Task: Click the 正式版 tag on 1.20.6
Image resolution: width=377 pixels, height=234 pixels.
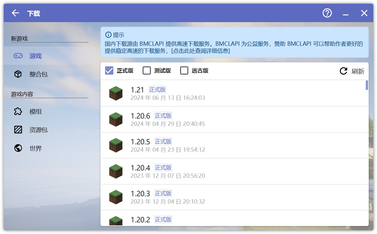Action: click(x=163, y=116)
